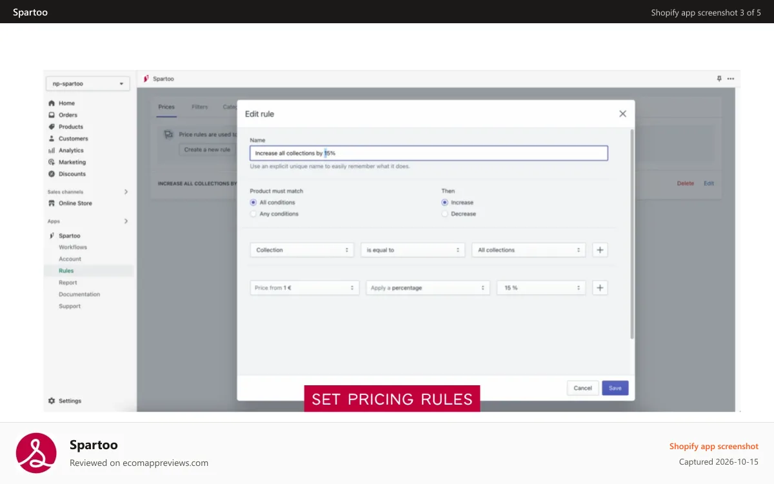
Task: Add a price row next to 15 %
Action: point(600,288)
